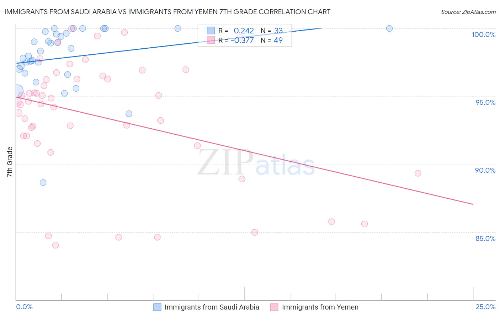The height and width of the screenshot is (317, 500).
Task: Select the blue swatch beside R = 0.242
Action: click(x=211, y=31)
